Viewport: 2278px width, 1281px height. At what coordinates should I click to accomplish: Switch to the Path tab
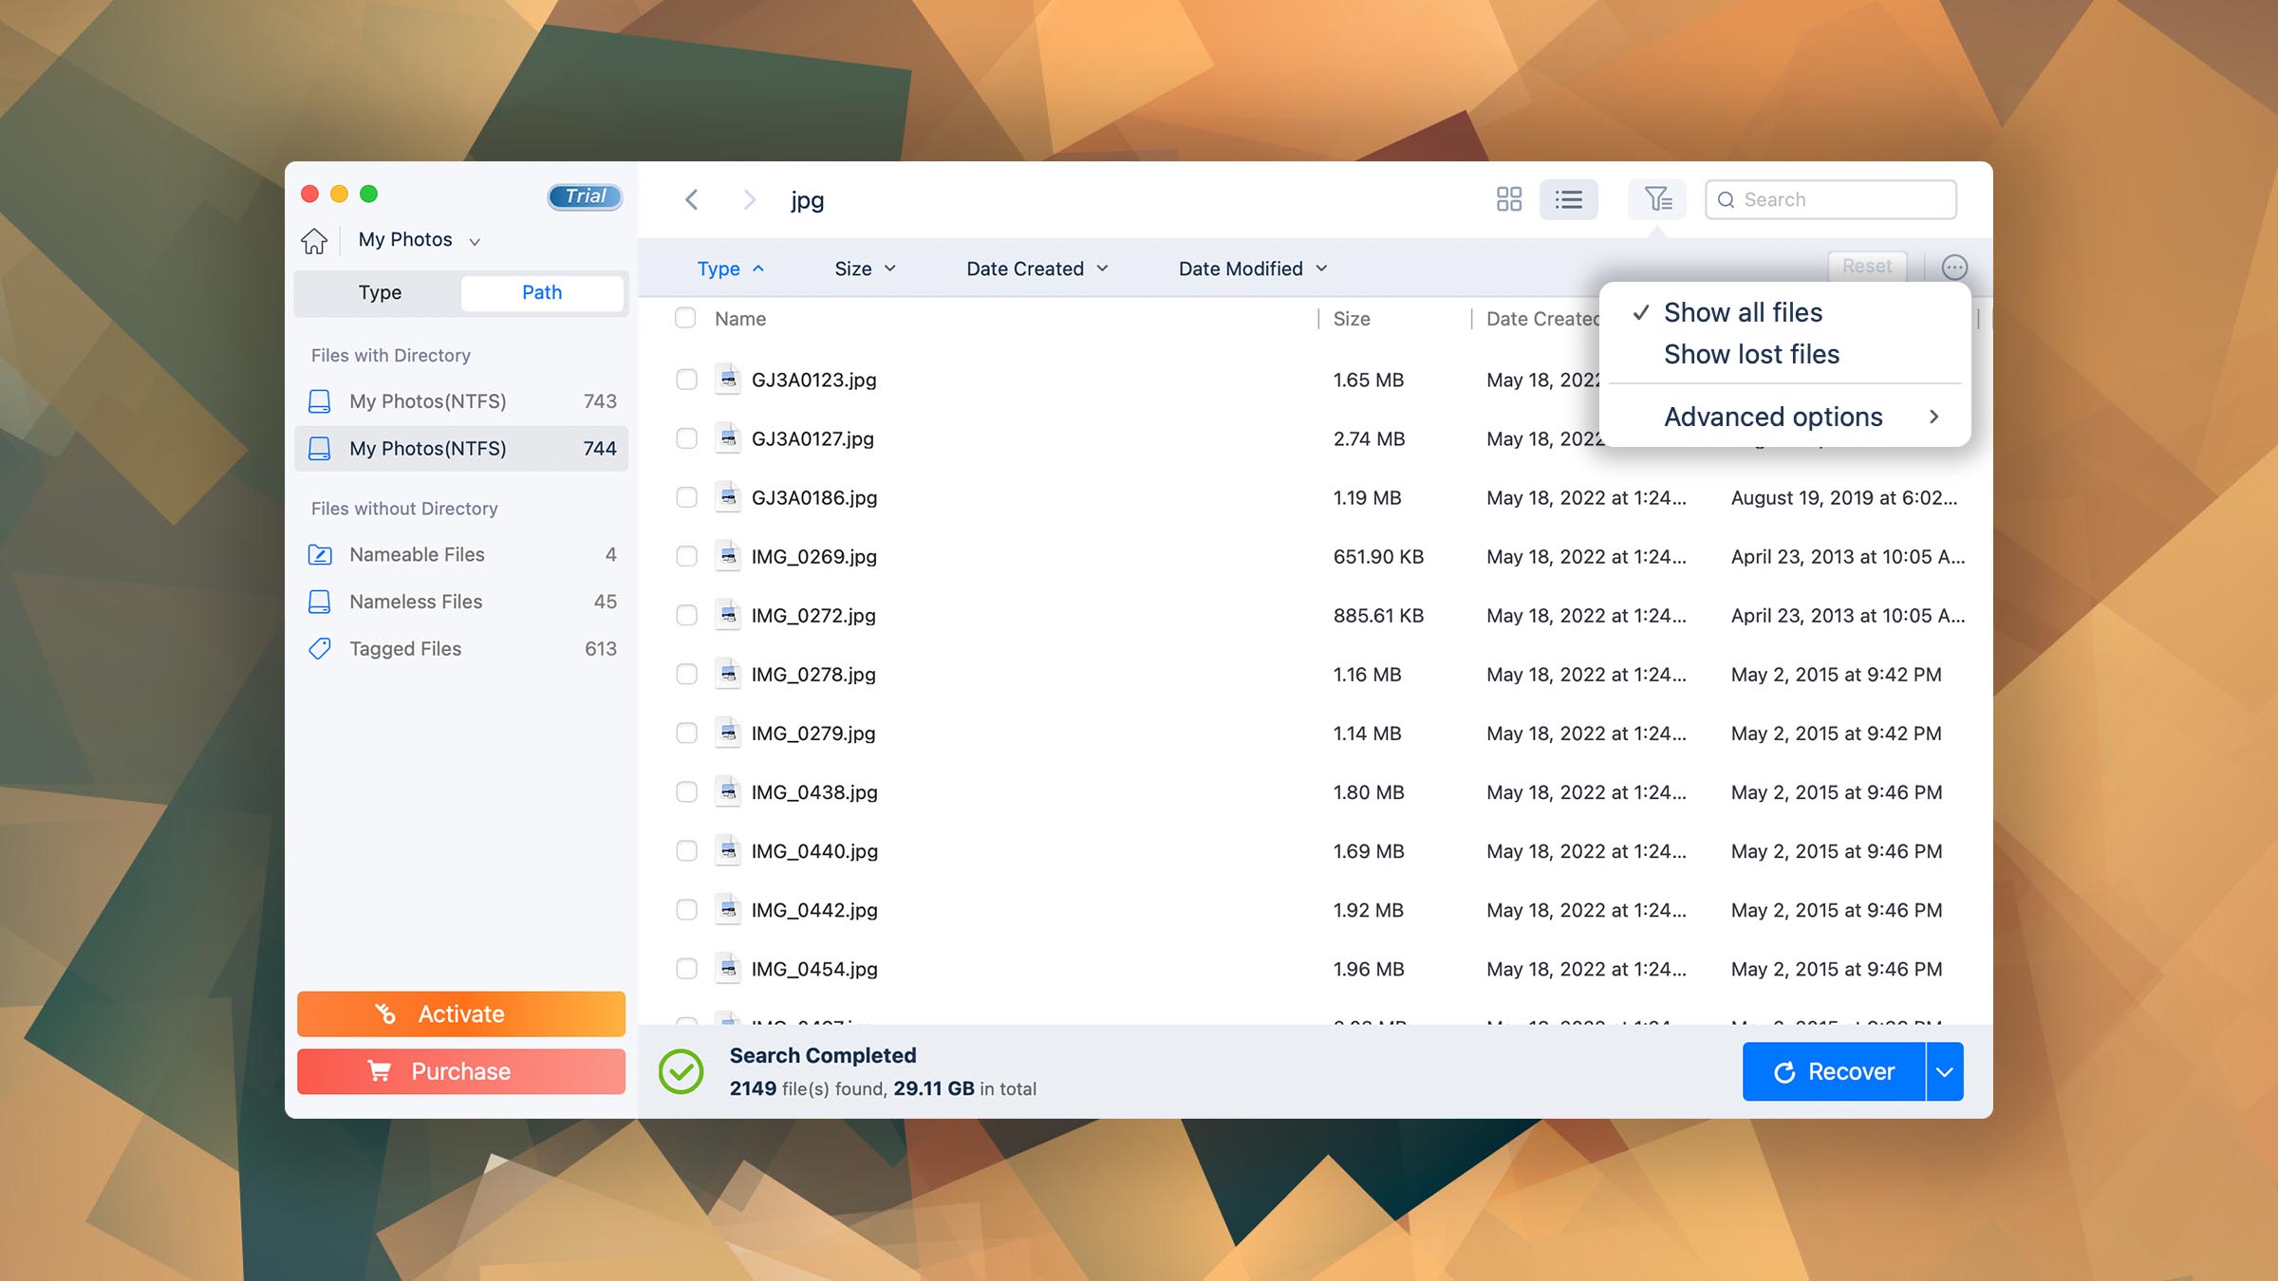click(542, 293)
